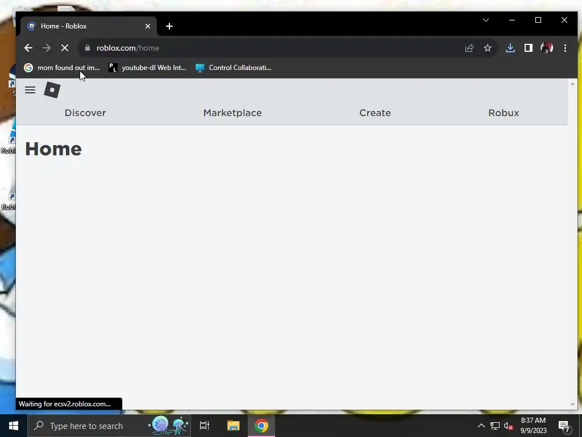The image size is (582, 437).
Task: Open Chrome downloads icon
Action: (x=510, y=48)
